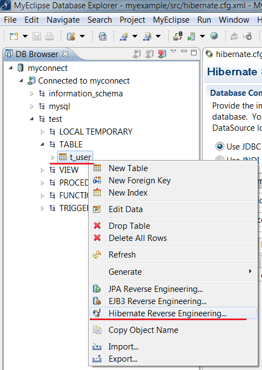Choose Edit Data from context menu
The image size is (262, 370).
[173, 209]
